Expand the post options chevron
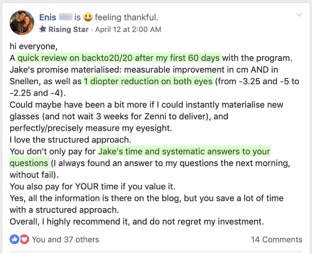The width and height of the screenshot is (312, 254). click(299, 15)
